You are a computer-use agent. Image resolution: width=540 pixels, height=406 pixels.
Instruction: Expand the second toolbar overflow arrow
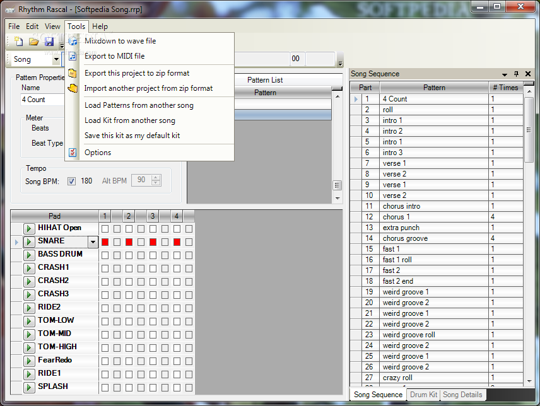point(340,63)
